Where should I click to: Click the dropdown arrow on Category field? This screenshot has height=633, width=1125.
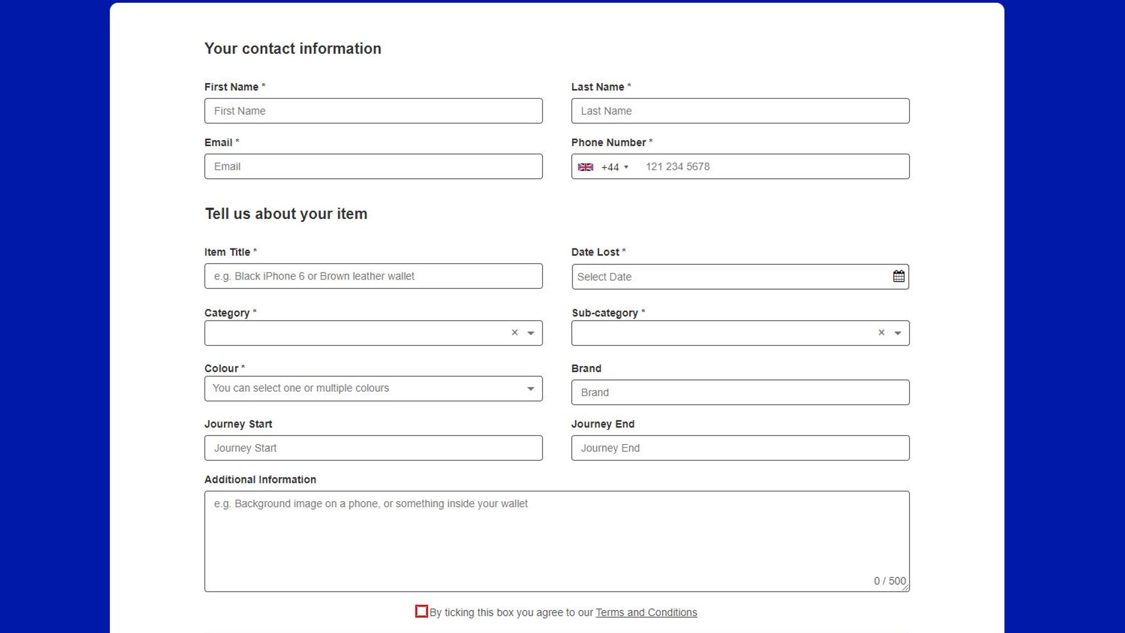(x=531, y=332)
